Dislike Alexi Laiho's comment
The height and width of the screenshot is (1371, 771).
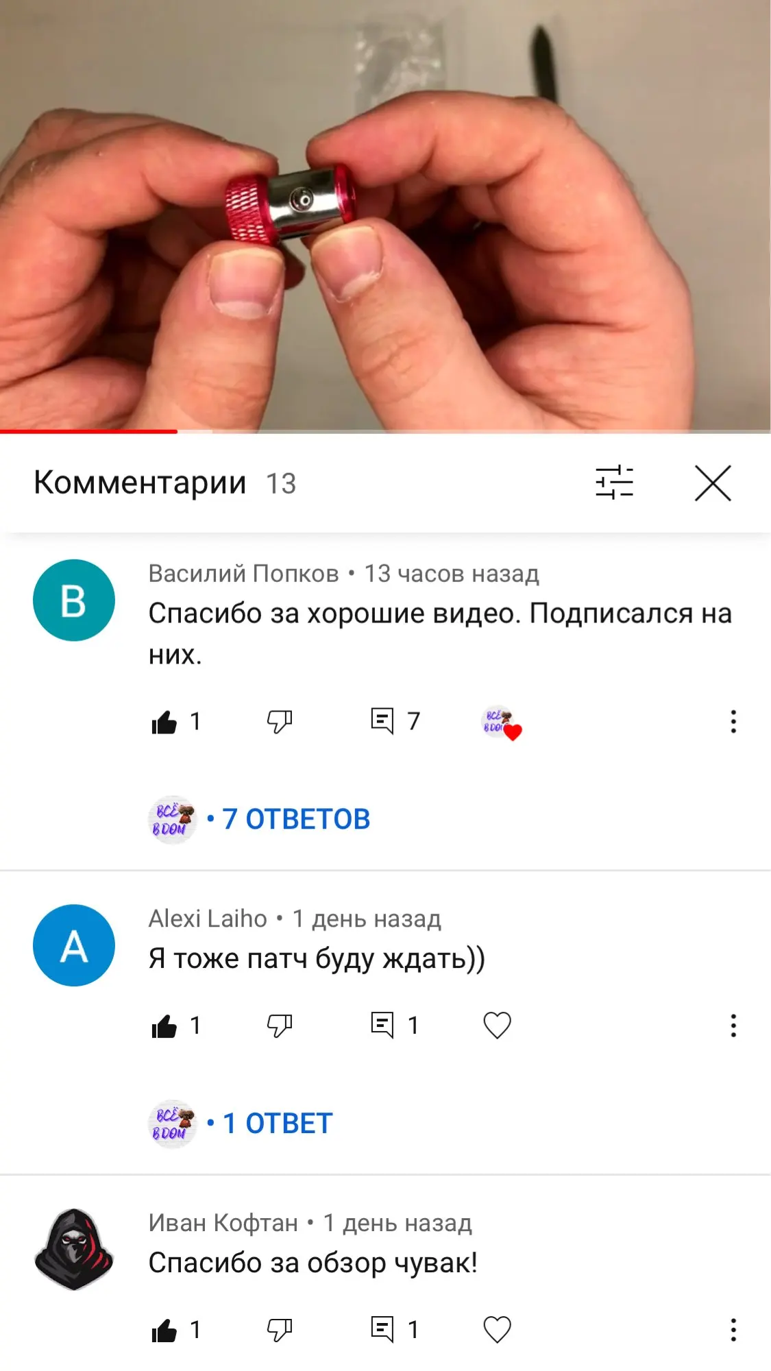pos(280,1026)
